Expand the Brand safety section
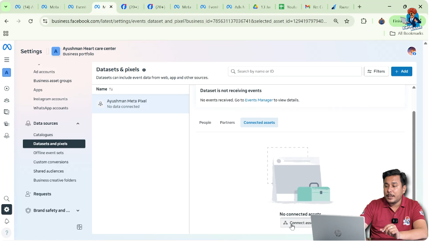The height and width of the screenshot is (241, 429). point(78,211)
